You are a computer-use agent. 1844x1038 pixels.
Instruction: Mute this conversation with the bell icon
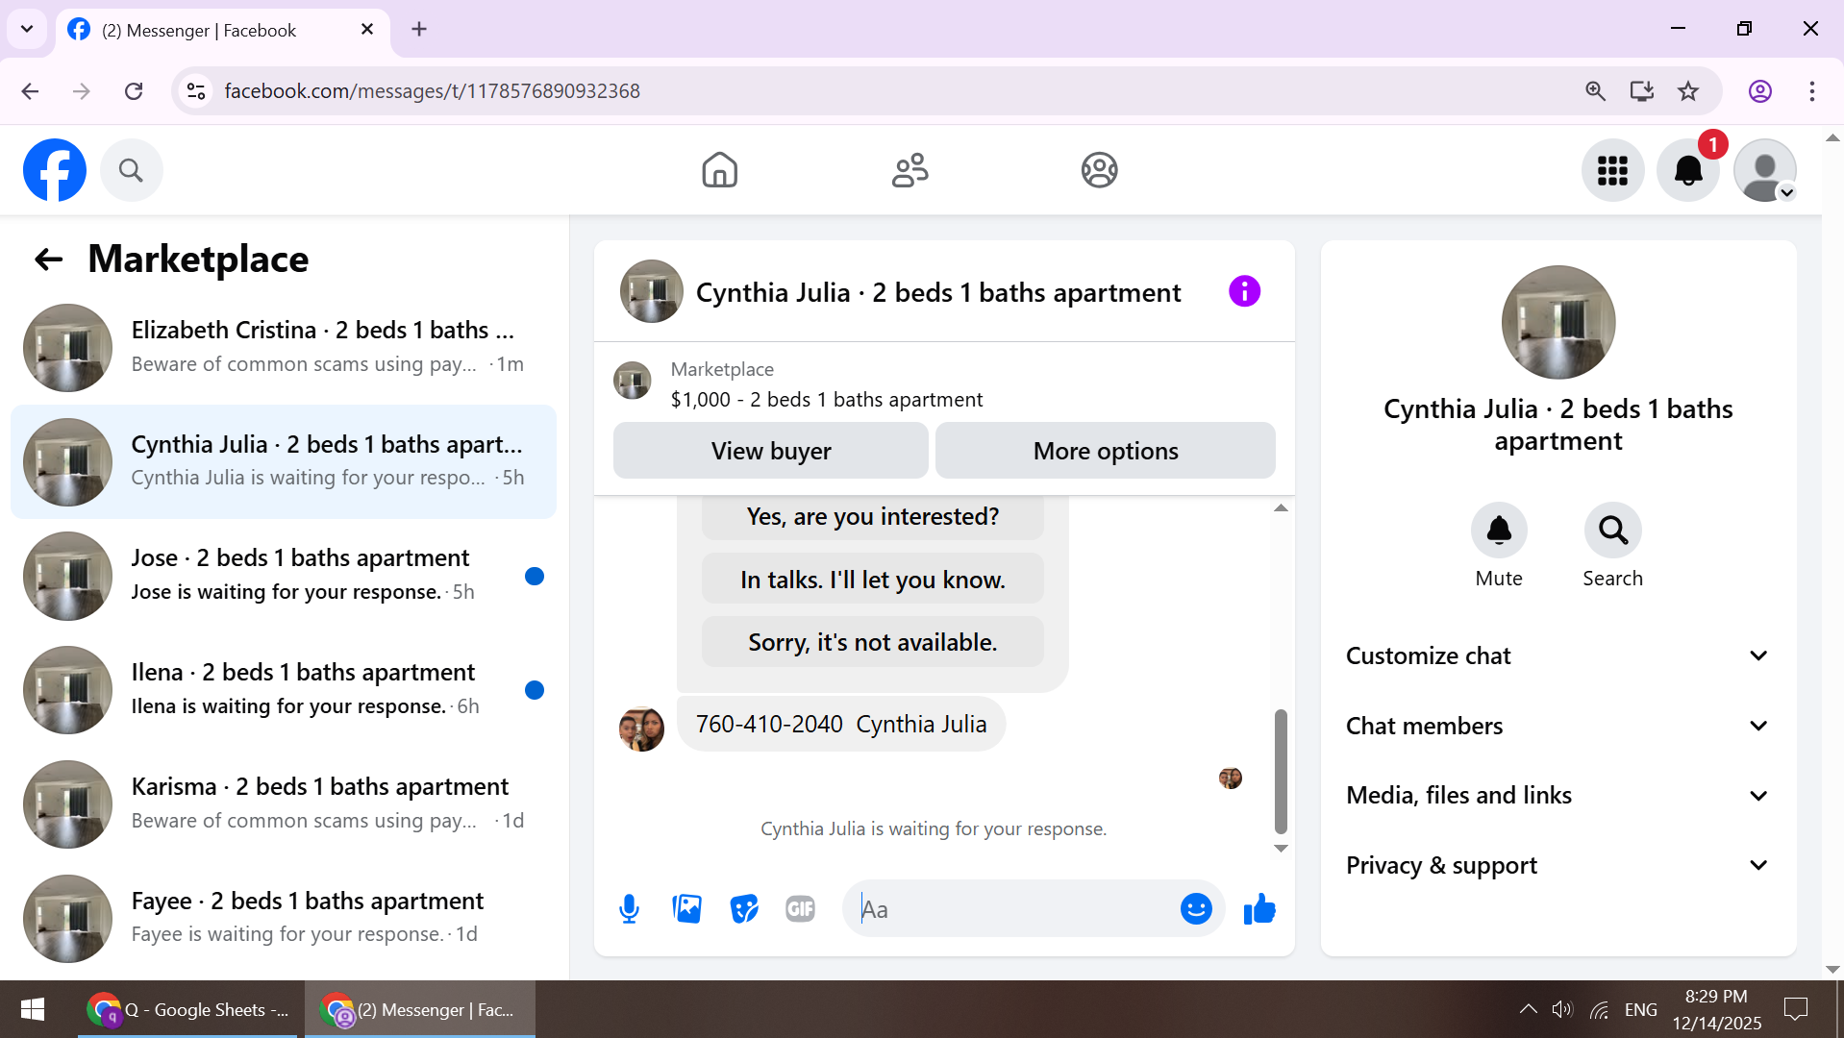[x=1499, y=530]
